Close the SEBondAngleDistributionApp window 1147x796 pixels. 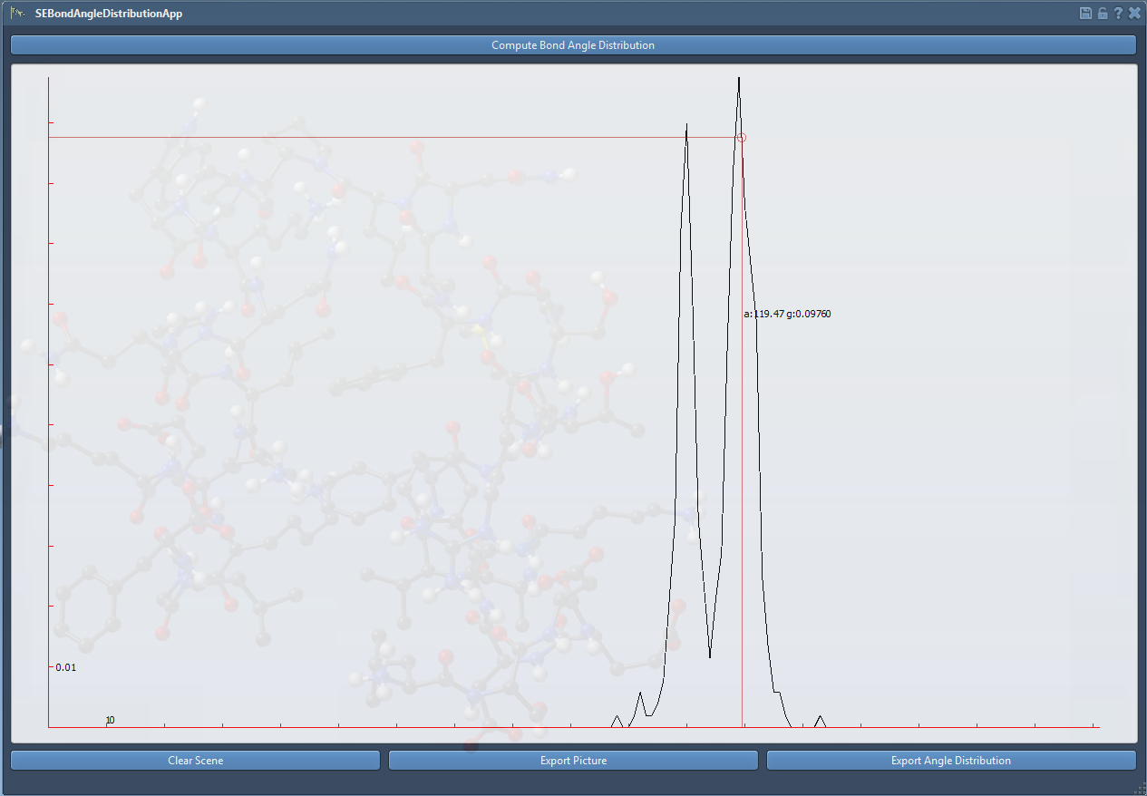pyautogui.click(x=1134, y=14)
